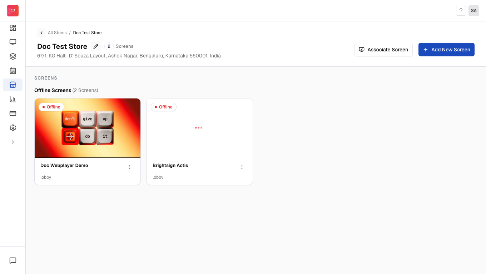Viewport: 486px width, 274px height.
Task: Open the Doc Webplayer Demo preview thumbnail
Action: [88, 128]
